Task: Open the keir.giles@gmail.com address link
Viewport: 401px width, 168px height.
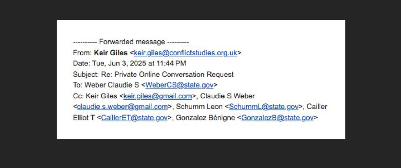Action: coord(157,96)
